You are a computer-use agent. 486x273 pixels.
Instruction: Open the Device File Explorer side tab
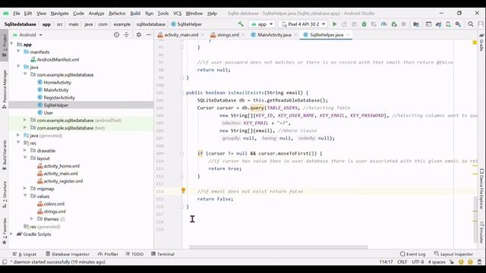click(x=481, y=189)
